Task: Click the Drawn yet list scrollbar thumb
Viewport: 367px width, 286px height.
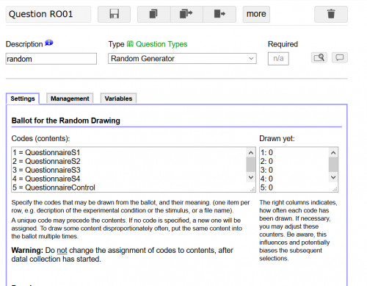Action: click(333, 165)
